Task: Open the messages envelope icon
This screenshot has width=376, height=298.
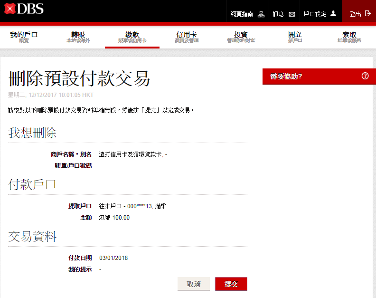Action: [x=292, y=14]
